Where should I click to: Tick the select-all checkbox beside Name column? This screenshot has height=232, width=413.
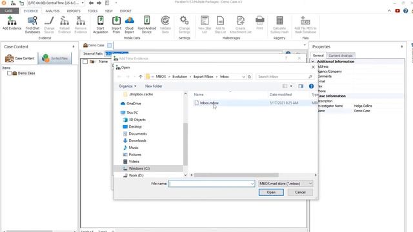[x=85, y=62]
